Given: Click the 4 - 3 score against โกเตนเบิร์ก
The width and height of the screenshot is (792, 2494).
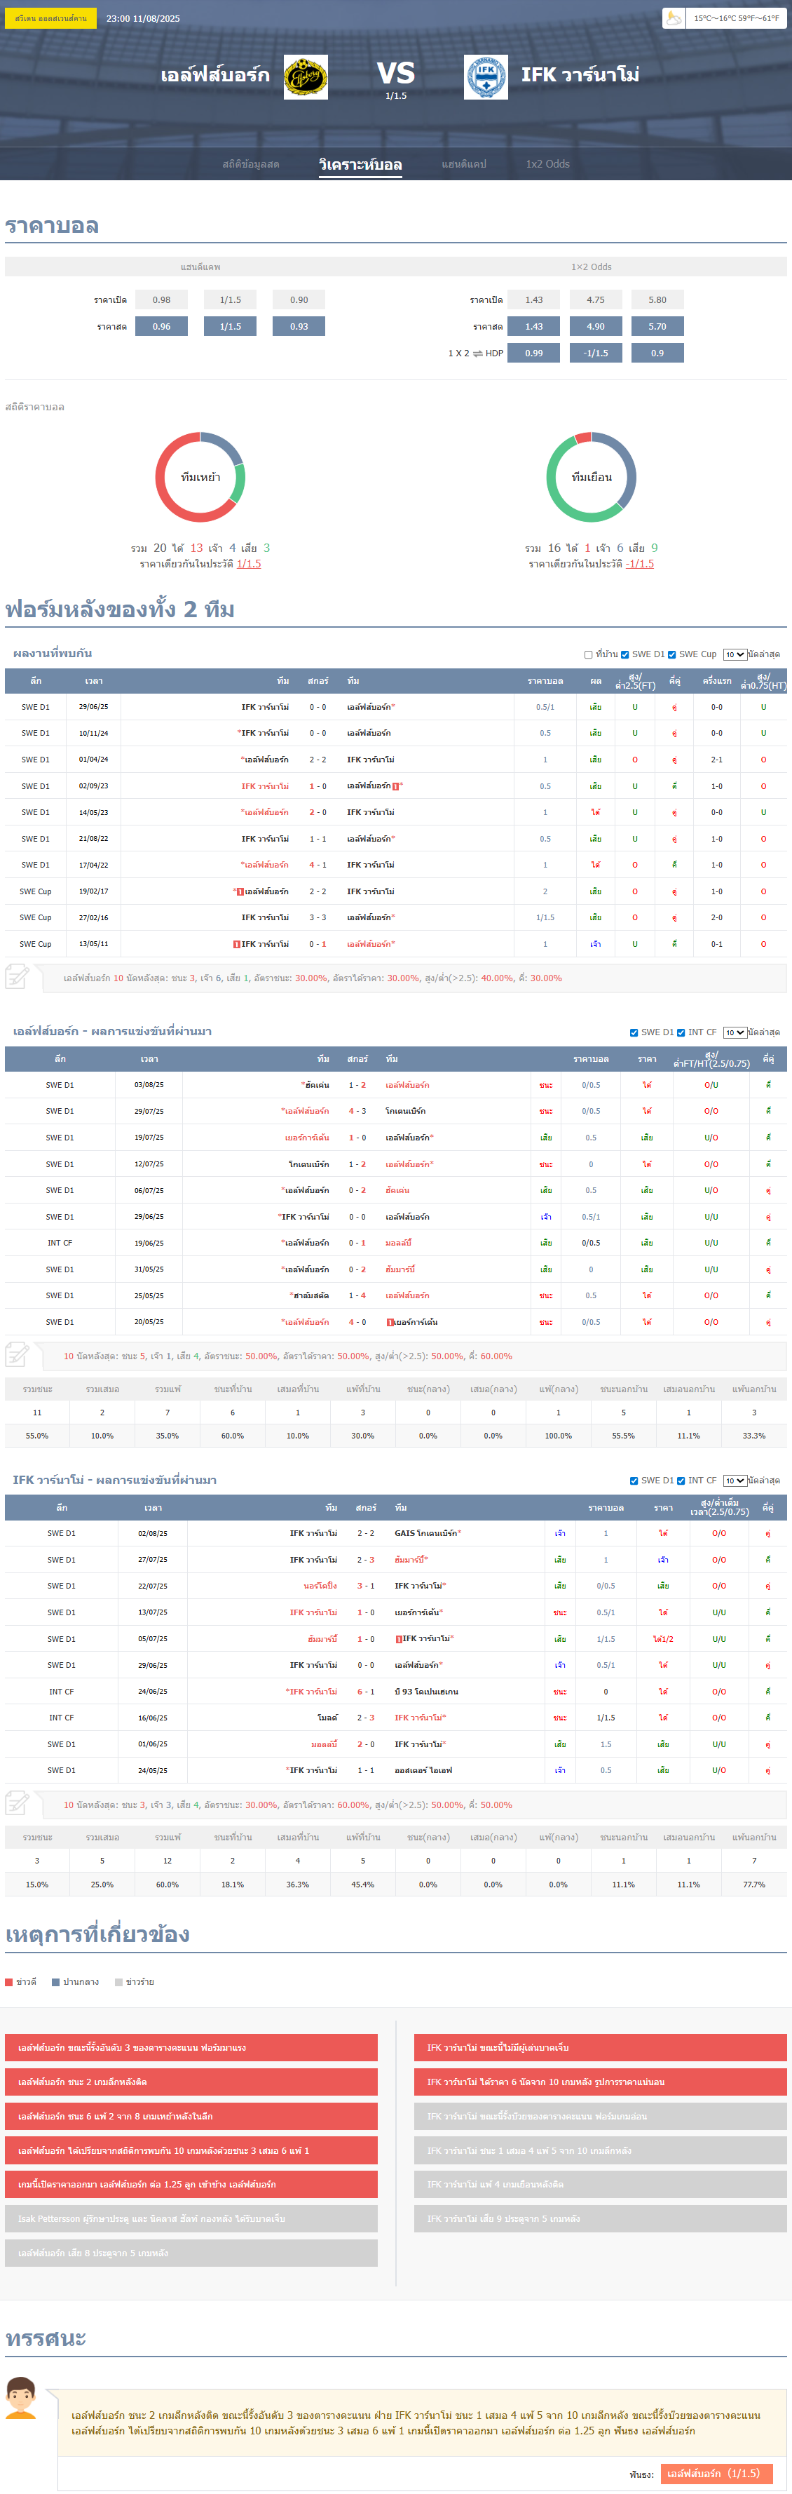Looking at the screenshot, I should pos(357,1110).
